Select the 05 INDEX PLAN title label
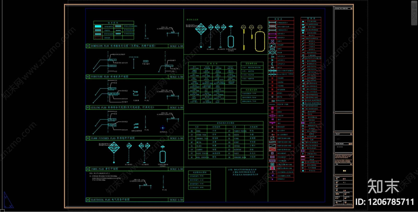Screen dimensions: 418x212 tap(104, 169)
